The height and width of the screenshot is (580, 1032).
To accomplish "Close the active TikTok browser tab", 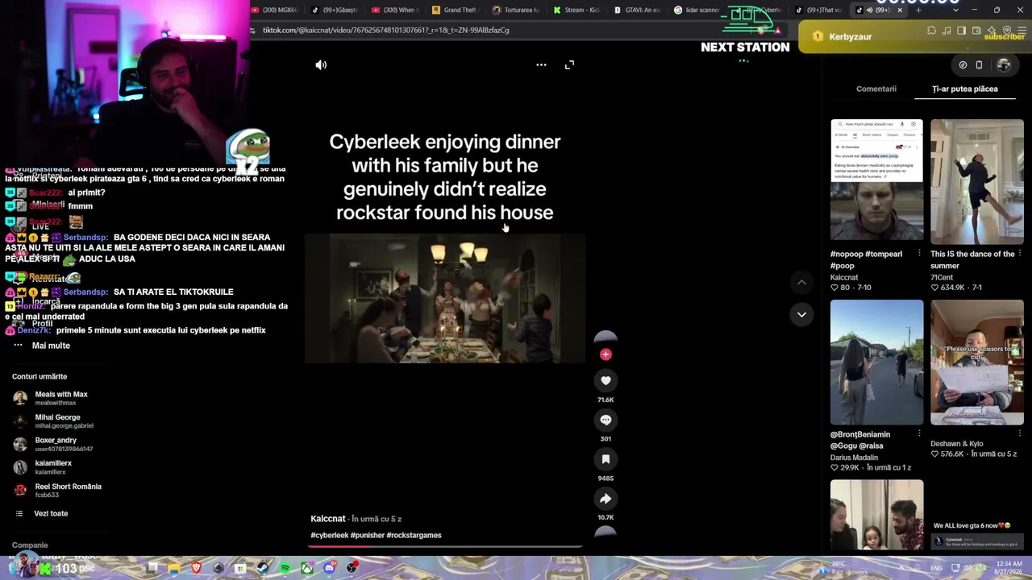I will (x=899, y=10).
